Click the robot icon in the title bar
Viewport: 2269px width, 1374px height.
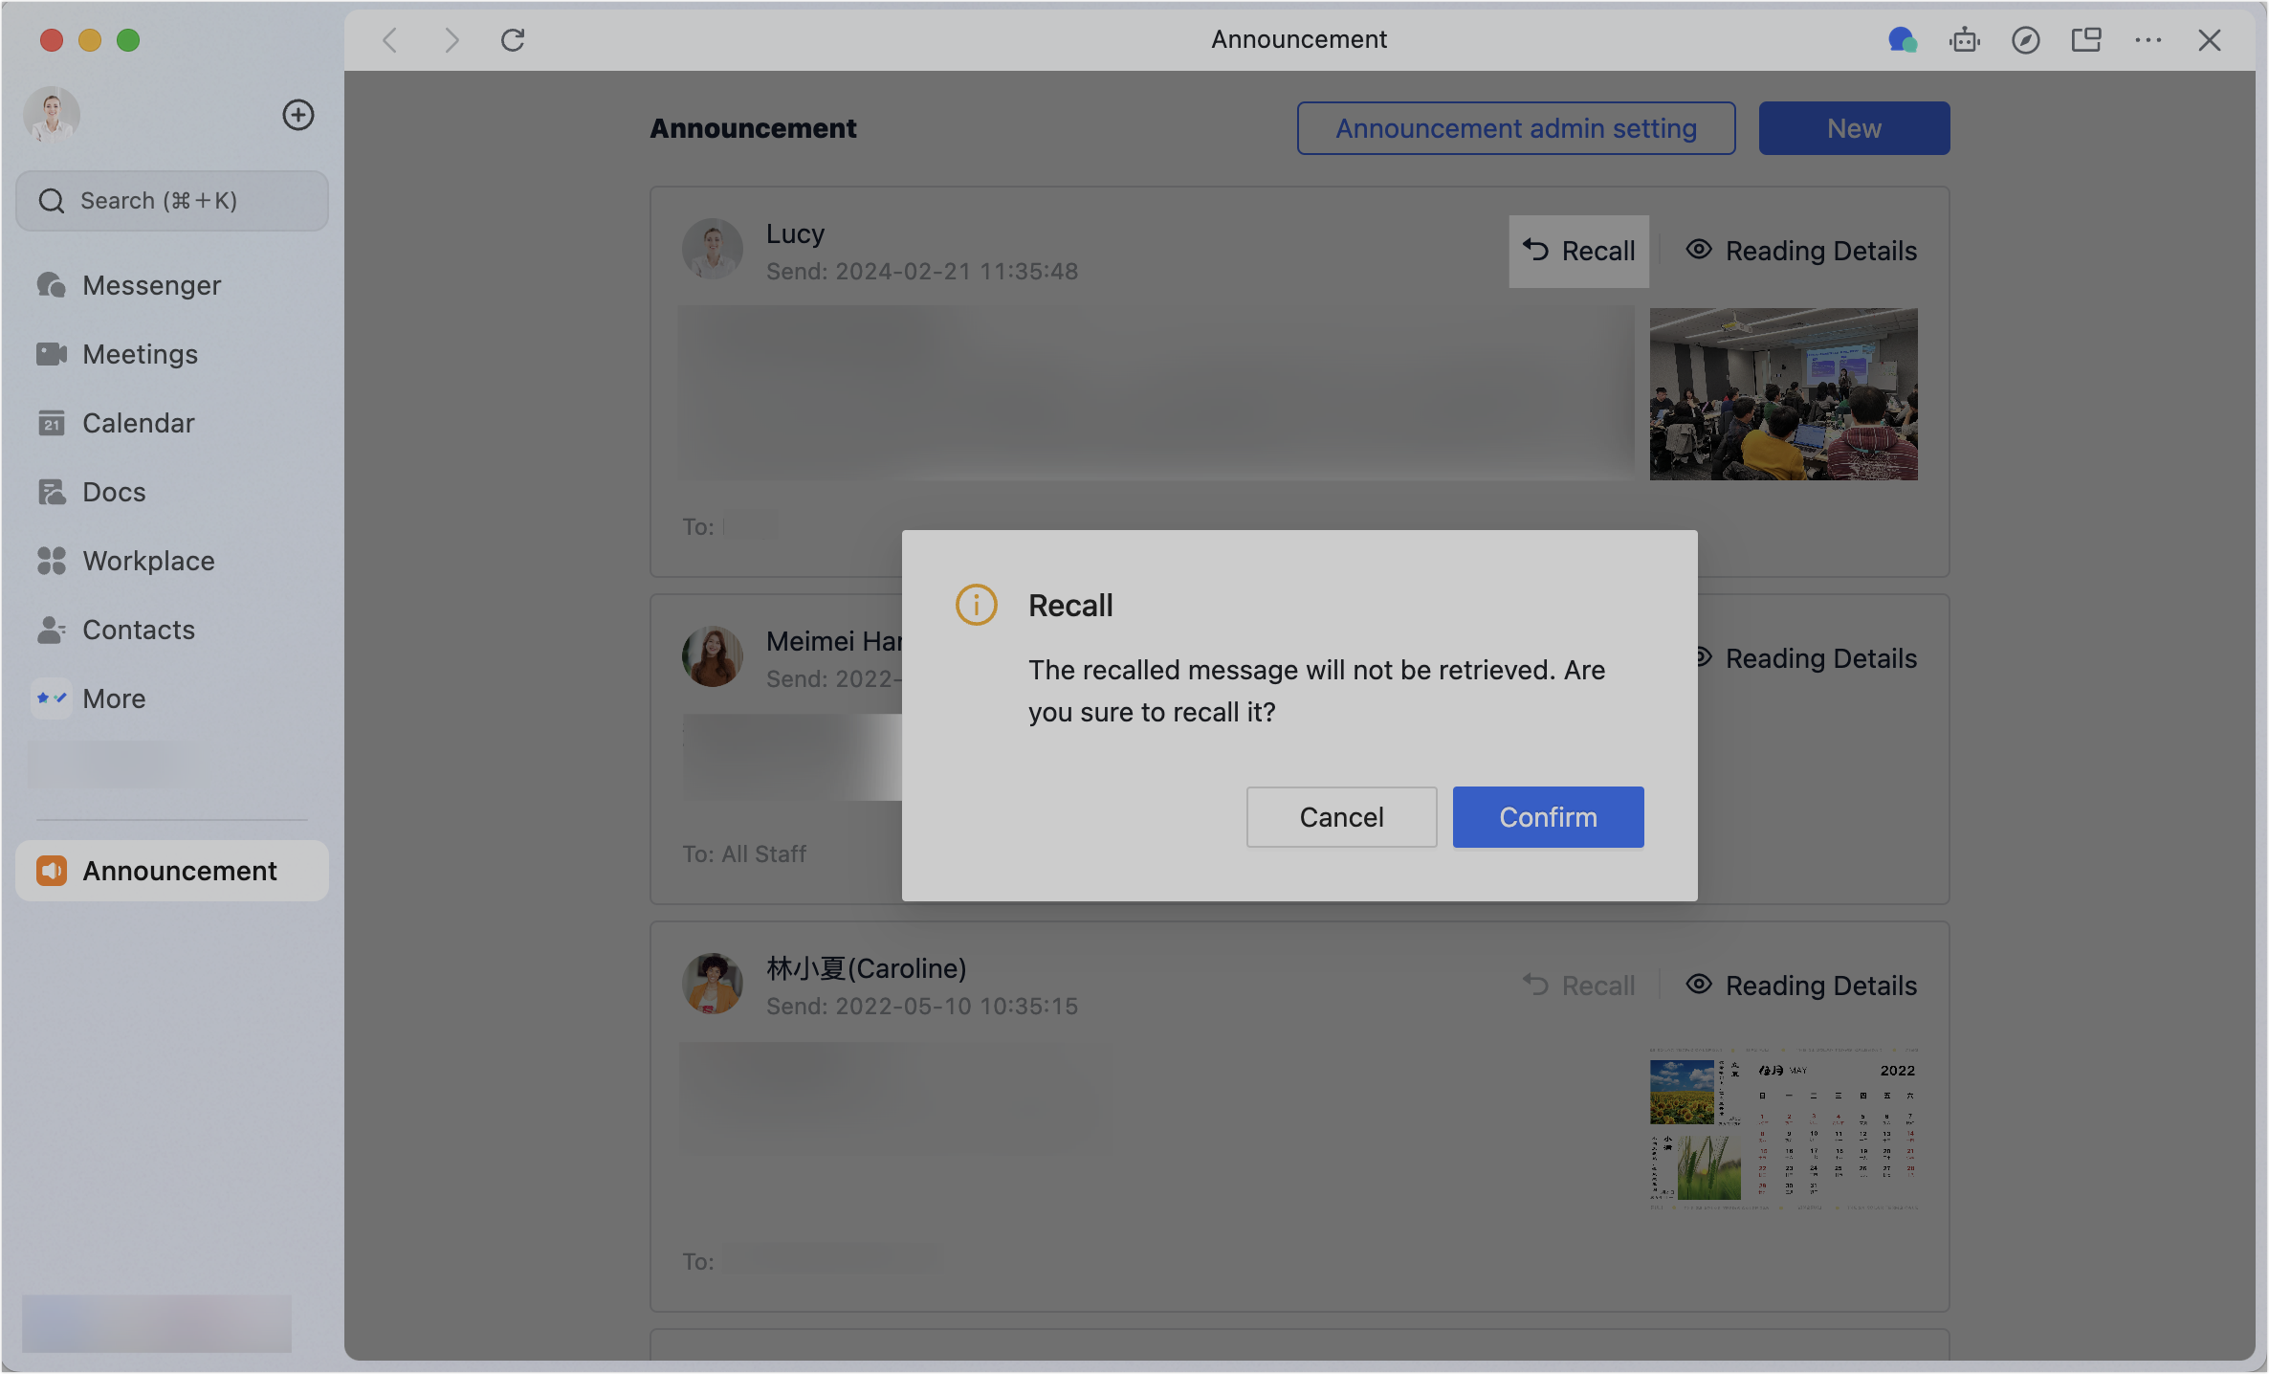click(x=1965, y=40)
